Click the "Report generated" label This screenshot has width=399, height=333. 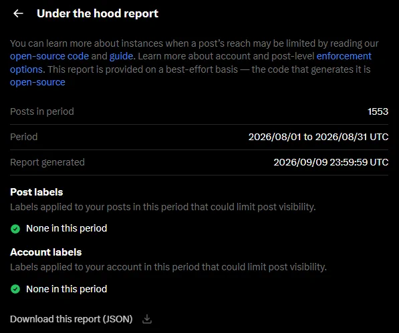[x=47, y=162]
